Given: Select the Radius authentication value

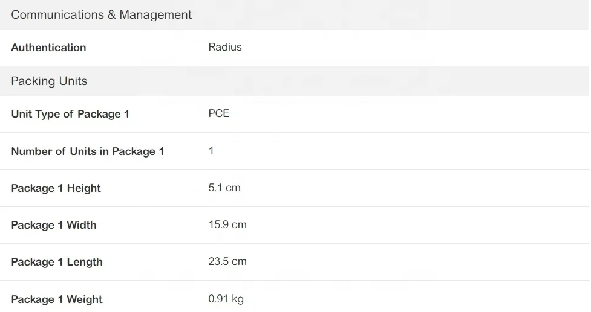Looking at the screenshot, I should [225, 47].
